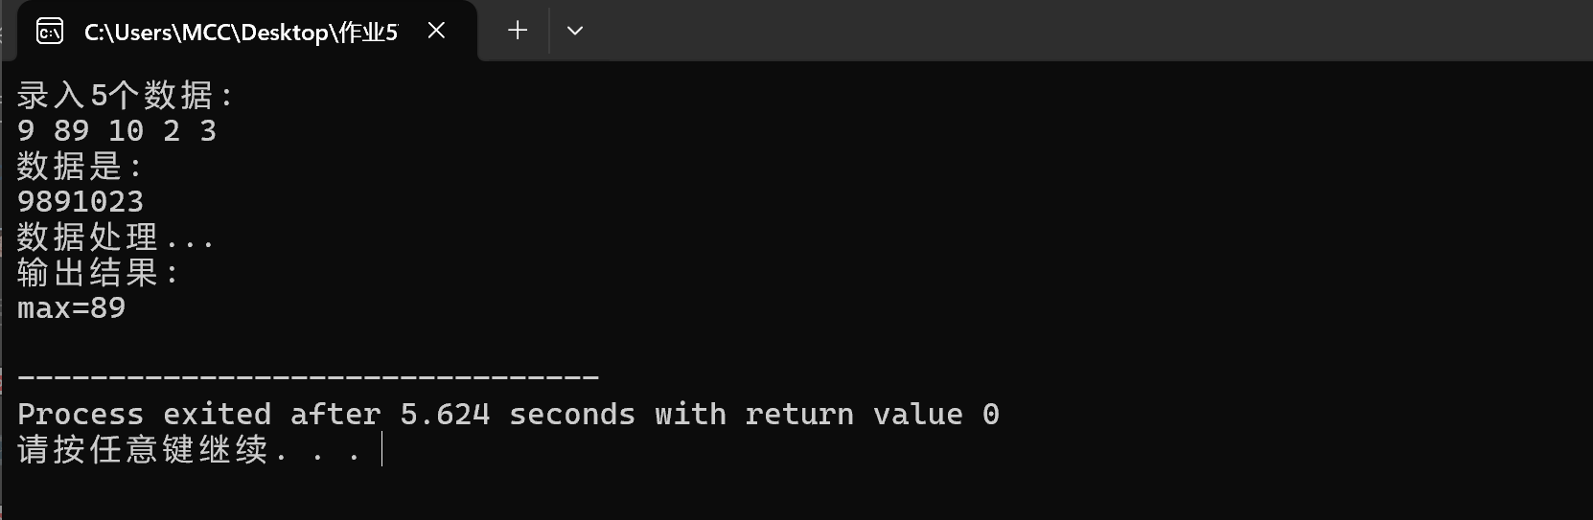The width and height of the screenshot is (1593, 520).
Task: Click the 请按任意键继续 prompt
Action: click(144, 449)
